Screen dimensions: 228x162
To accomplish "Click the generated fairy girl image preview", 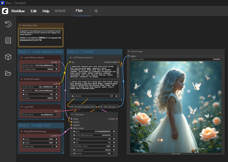I will (176, 107).
